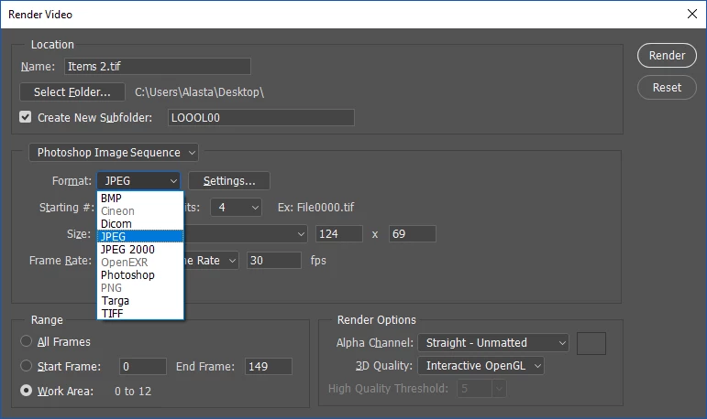Select Targa format entry
This screenshot has height=419, width=707.
(140, 301)
